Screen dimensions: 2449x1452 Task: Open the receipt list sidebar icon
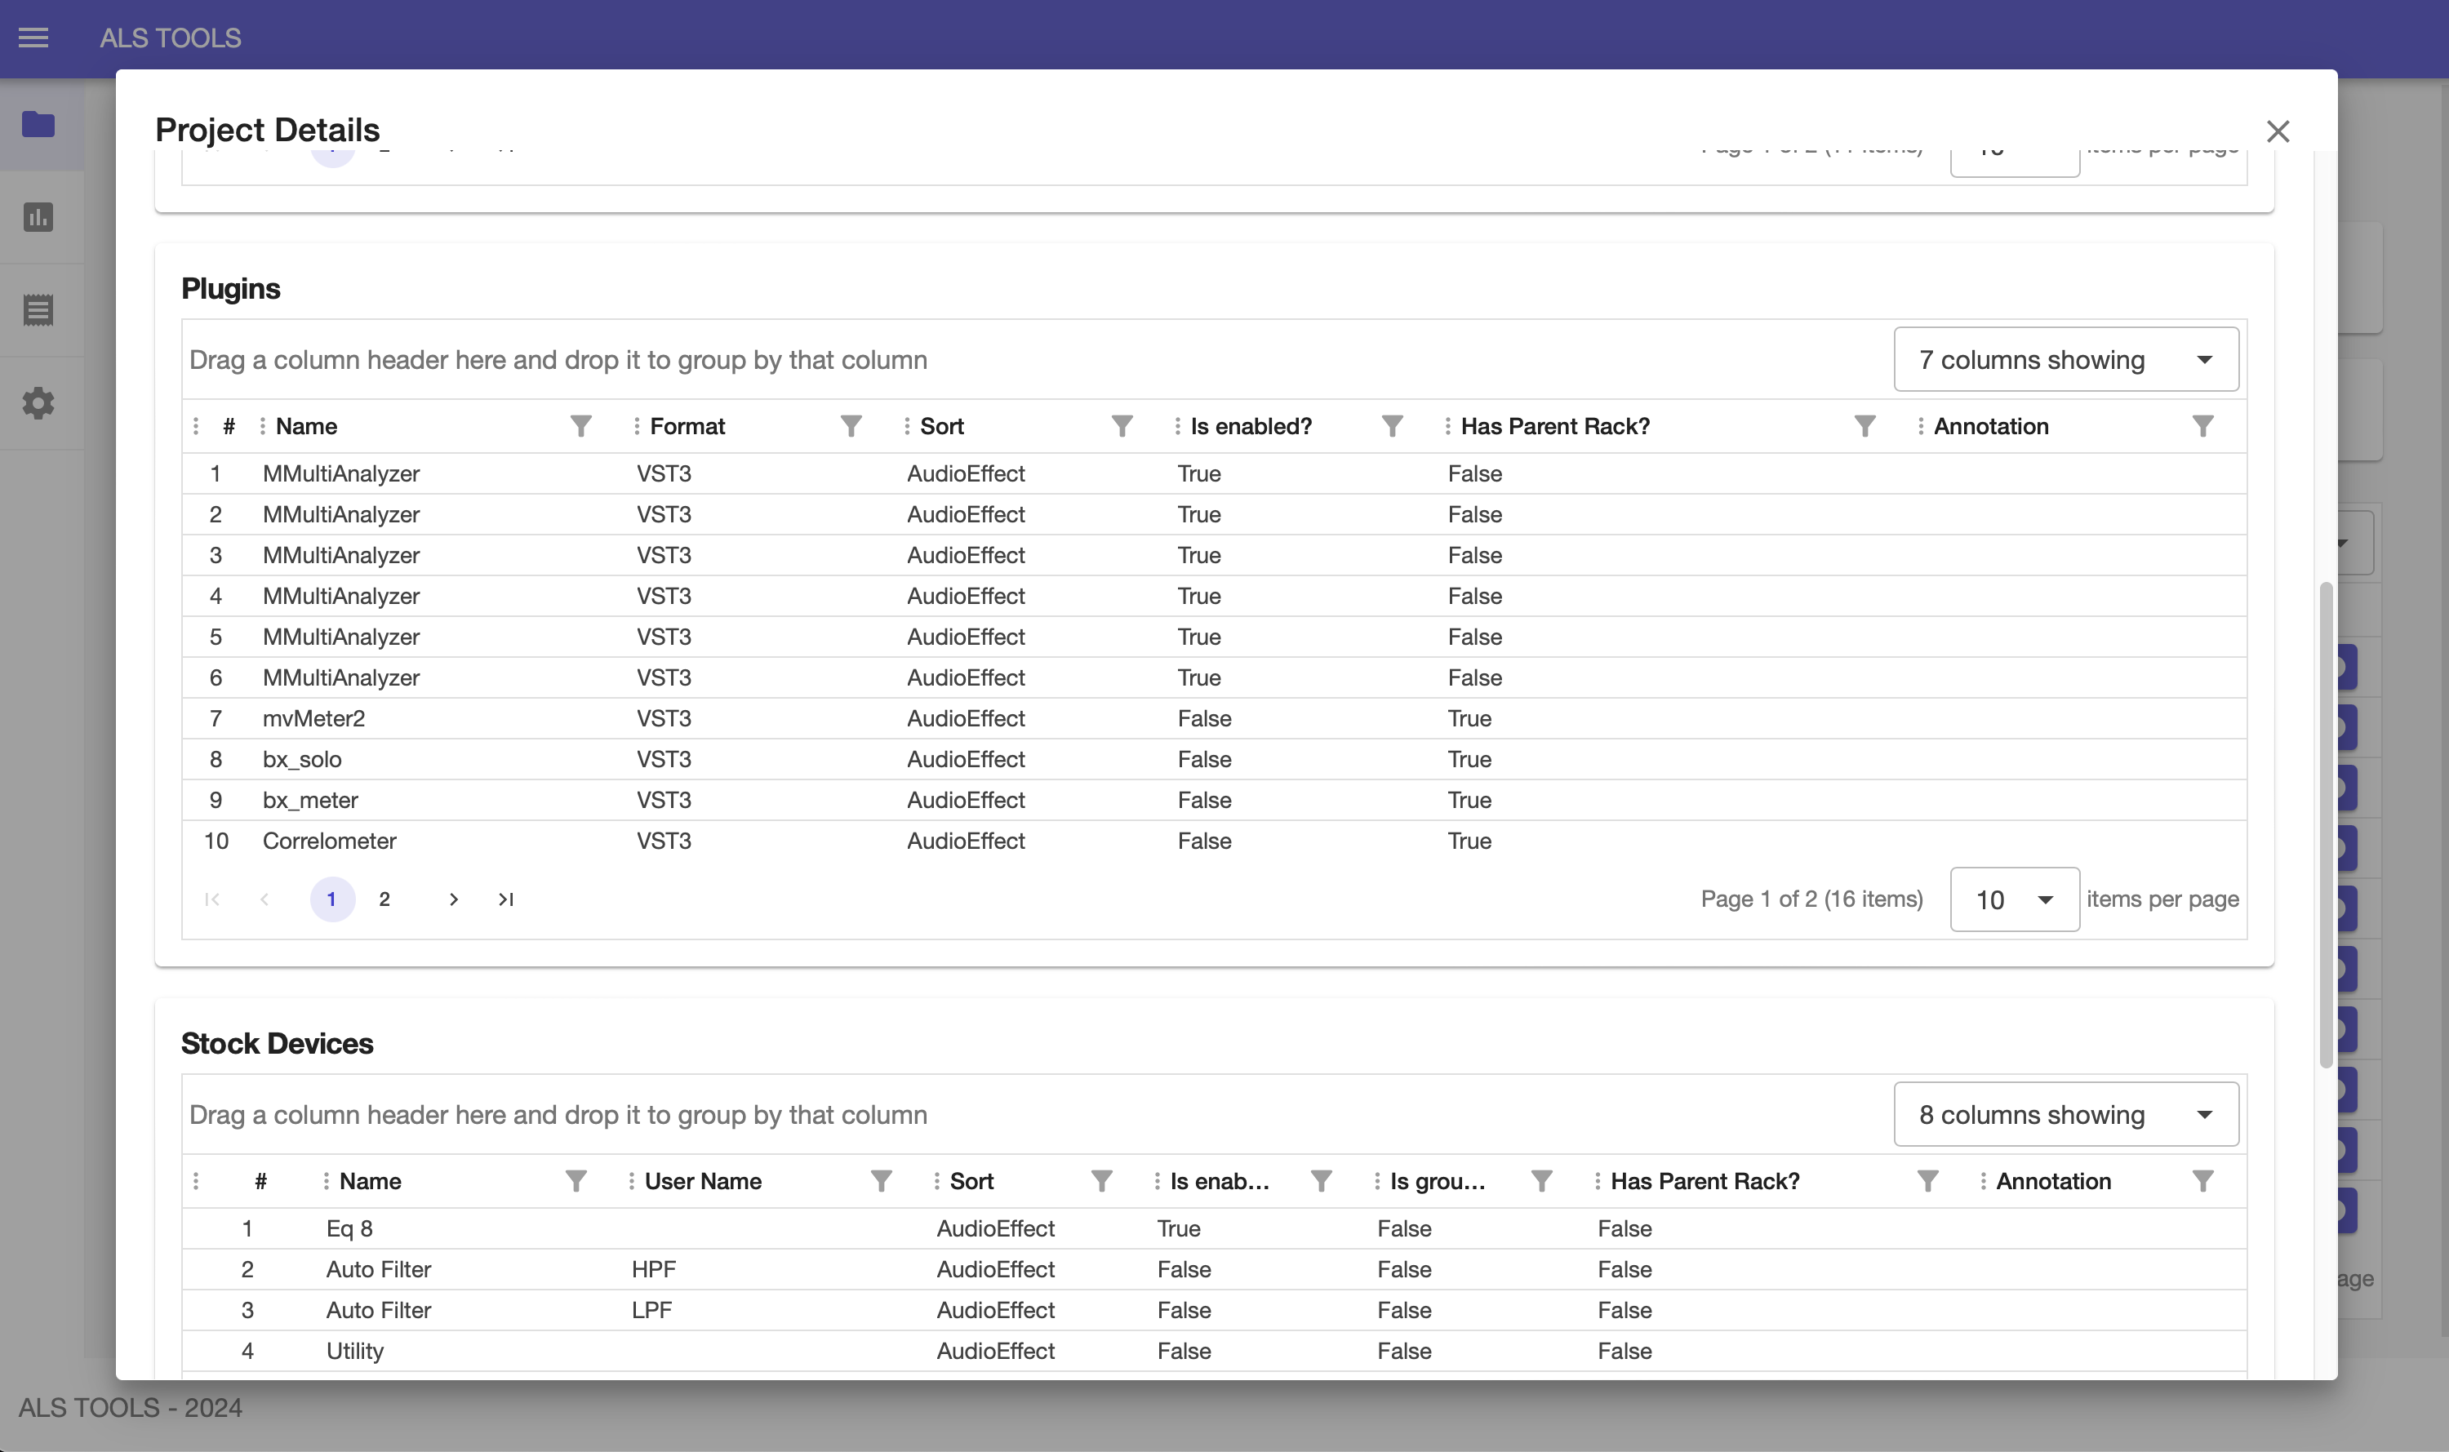(x=38, y=310)
